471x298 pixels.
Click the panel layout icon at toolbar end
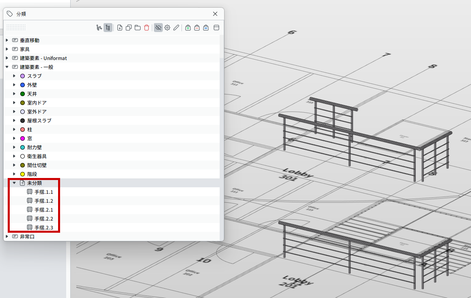(216, 28)
